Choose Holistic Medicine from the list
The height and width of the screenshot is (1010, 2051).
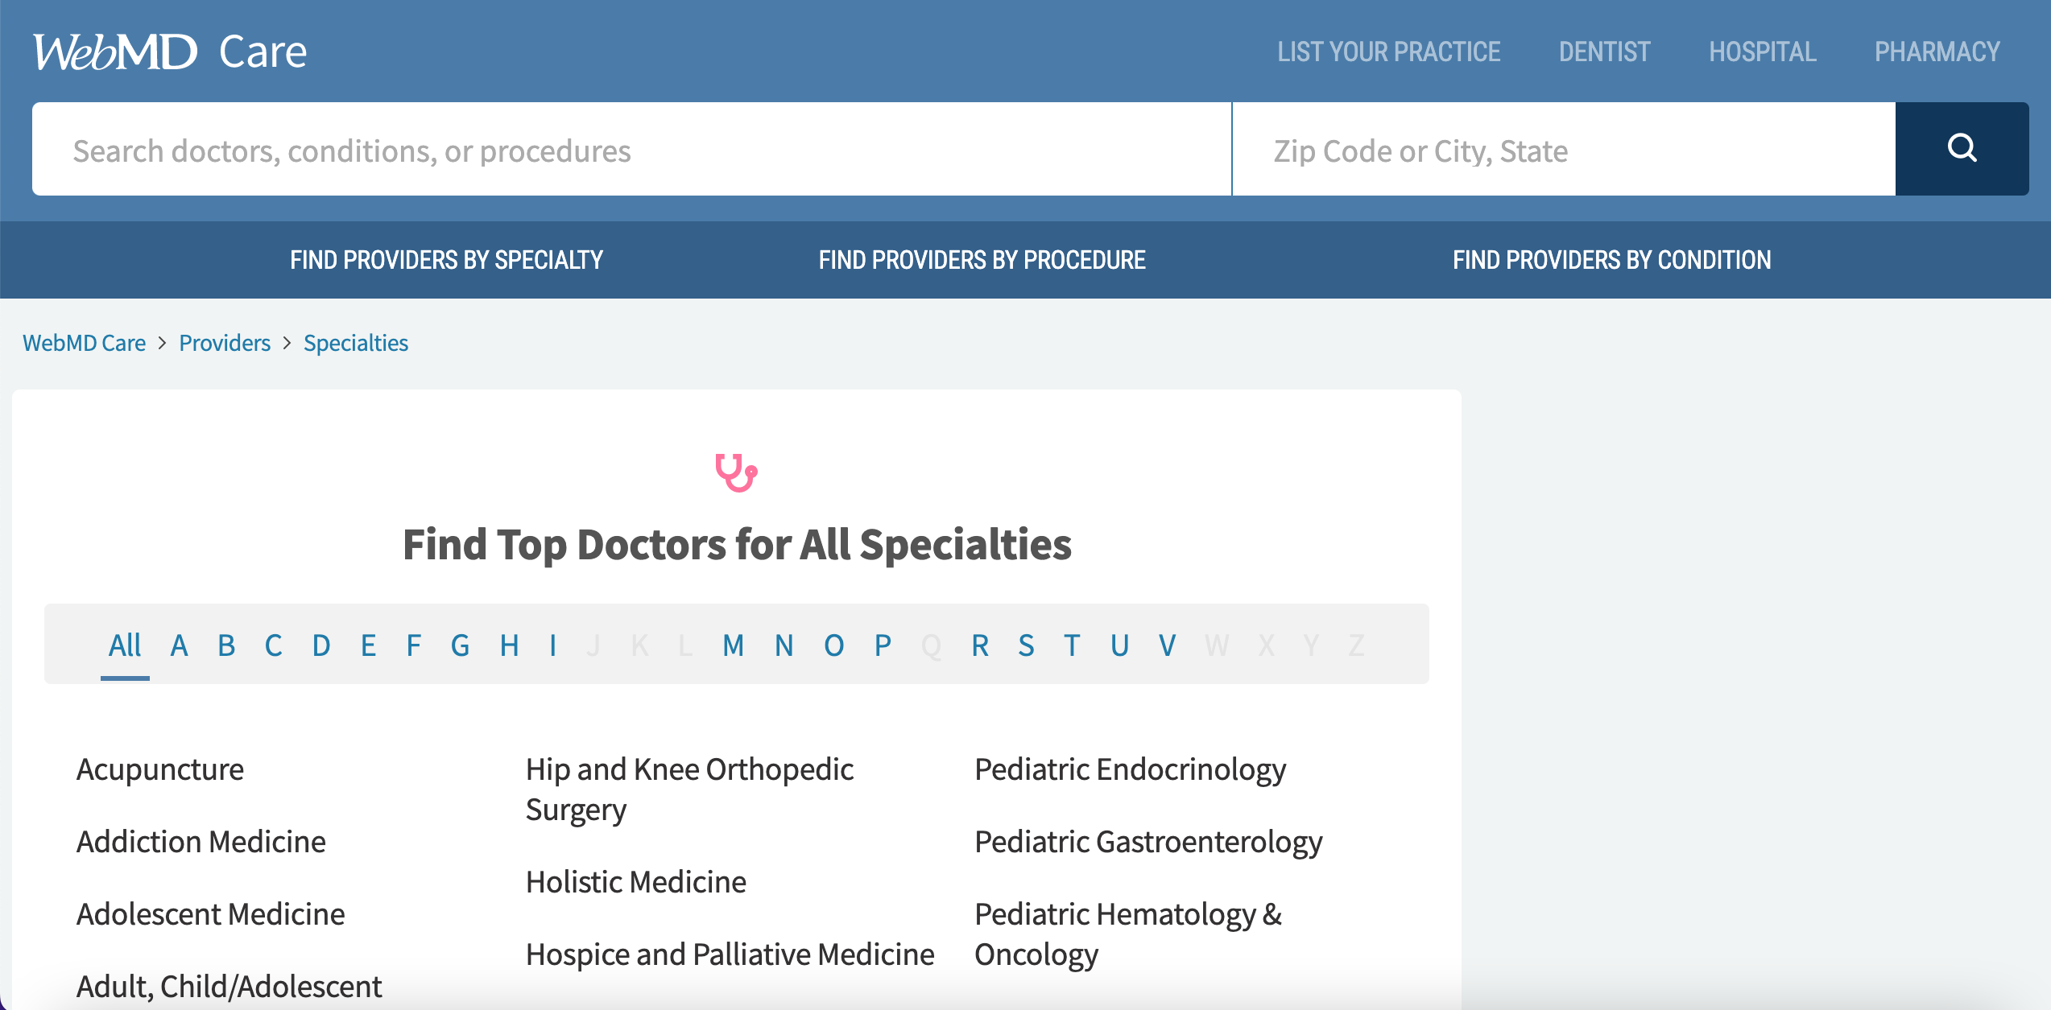[x=636, y=882]
